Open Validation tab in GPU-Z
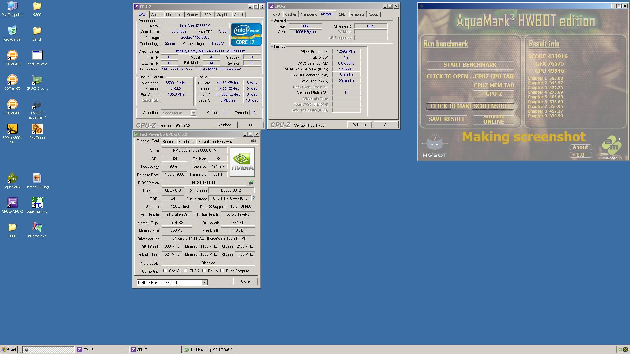 (186, 142)
